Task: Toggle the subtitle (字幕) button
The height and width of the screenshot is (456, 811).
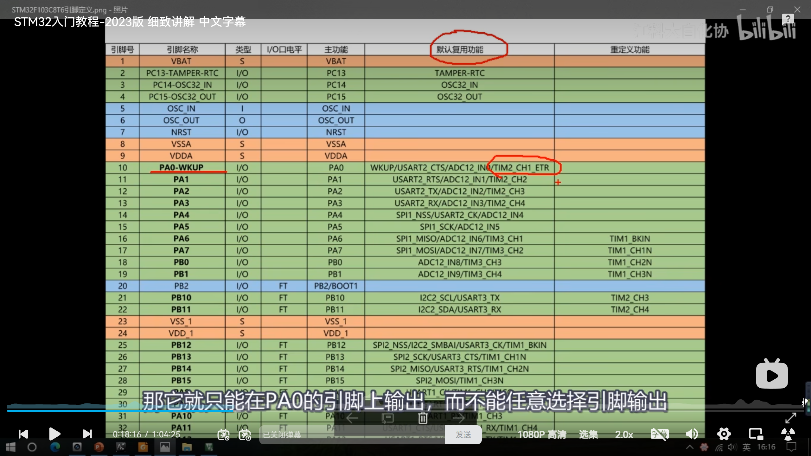Action: click(659, 434)
